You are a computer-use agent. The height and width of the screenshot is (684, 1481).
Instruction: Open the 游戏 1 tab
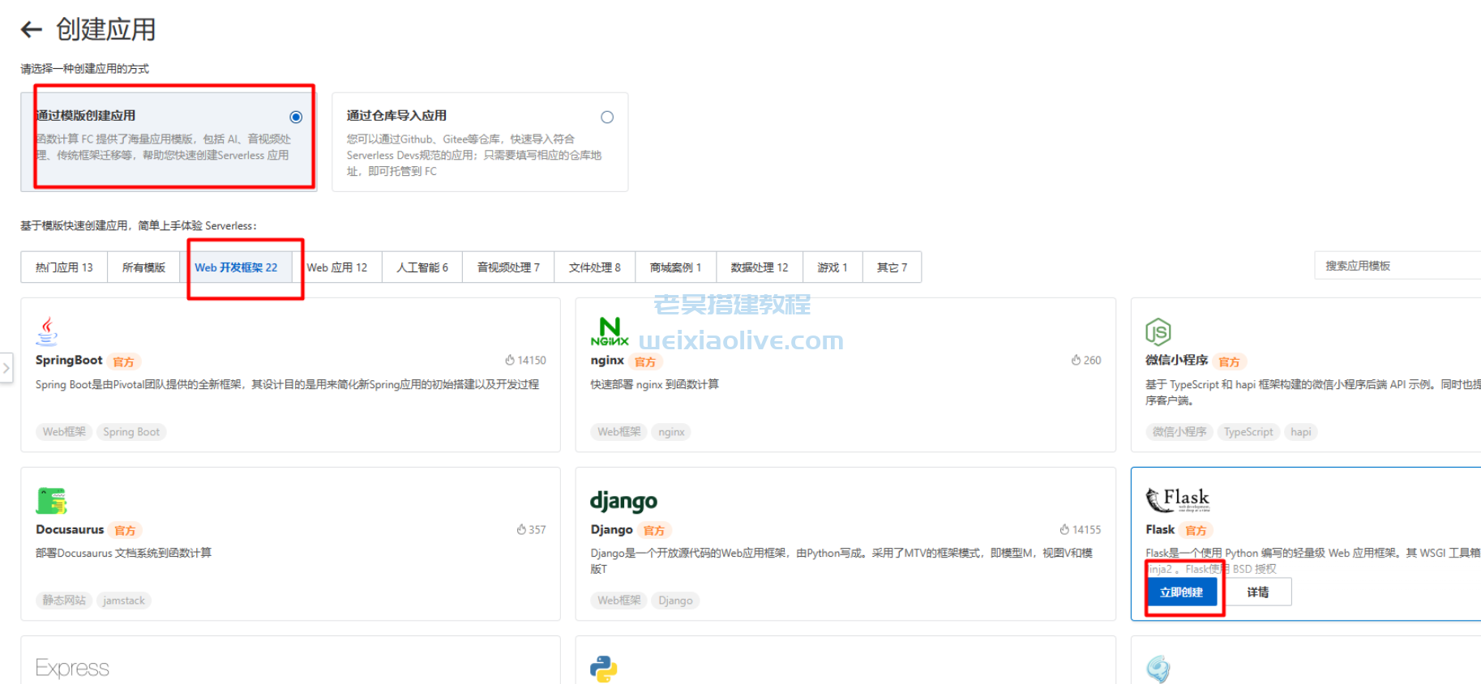click(x=833, y=267)
